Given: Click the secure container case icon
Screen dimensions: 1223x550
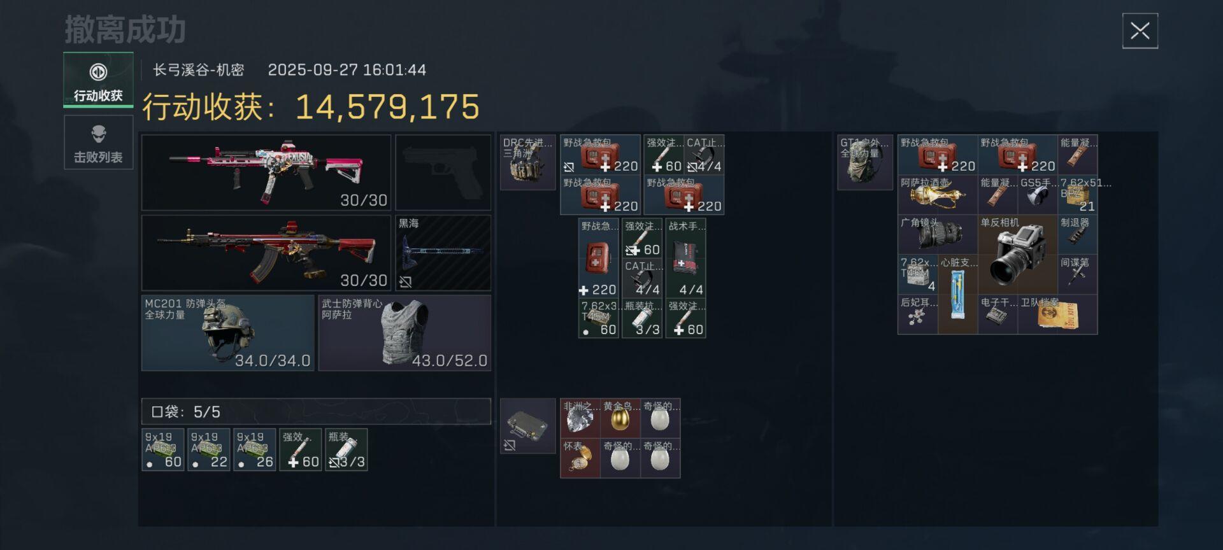Looking at the screenshot, I should (x=527, y=426).
